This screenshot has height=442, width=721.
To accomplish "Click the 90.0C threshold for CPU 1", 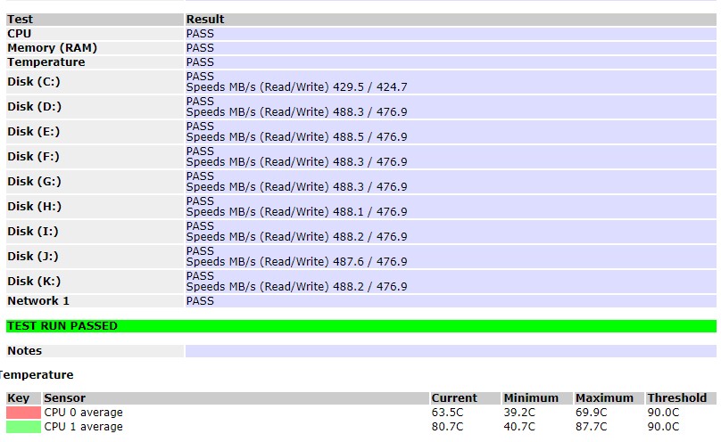I will point(663,427).
